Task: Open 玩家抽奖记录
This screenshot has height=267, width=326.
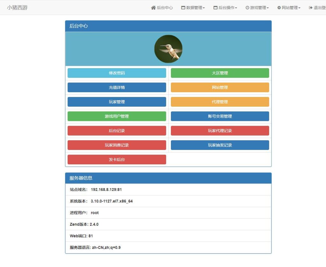Action: (220, 145)
